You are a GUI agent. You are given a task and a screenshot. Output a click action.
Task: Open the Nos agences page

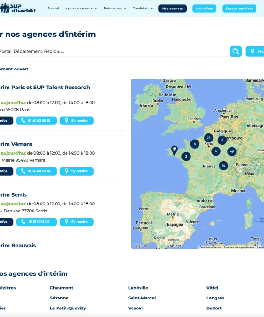tap(173, 9)
